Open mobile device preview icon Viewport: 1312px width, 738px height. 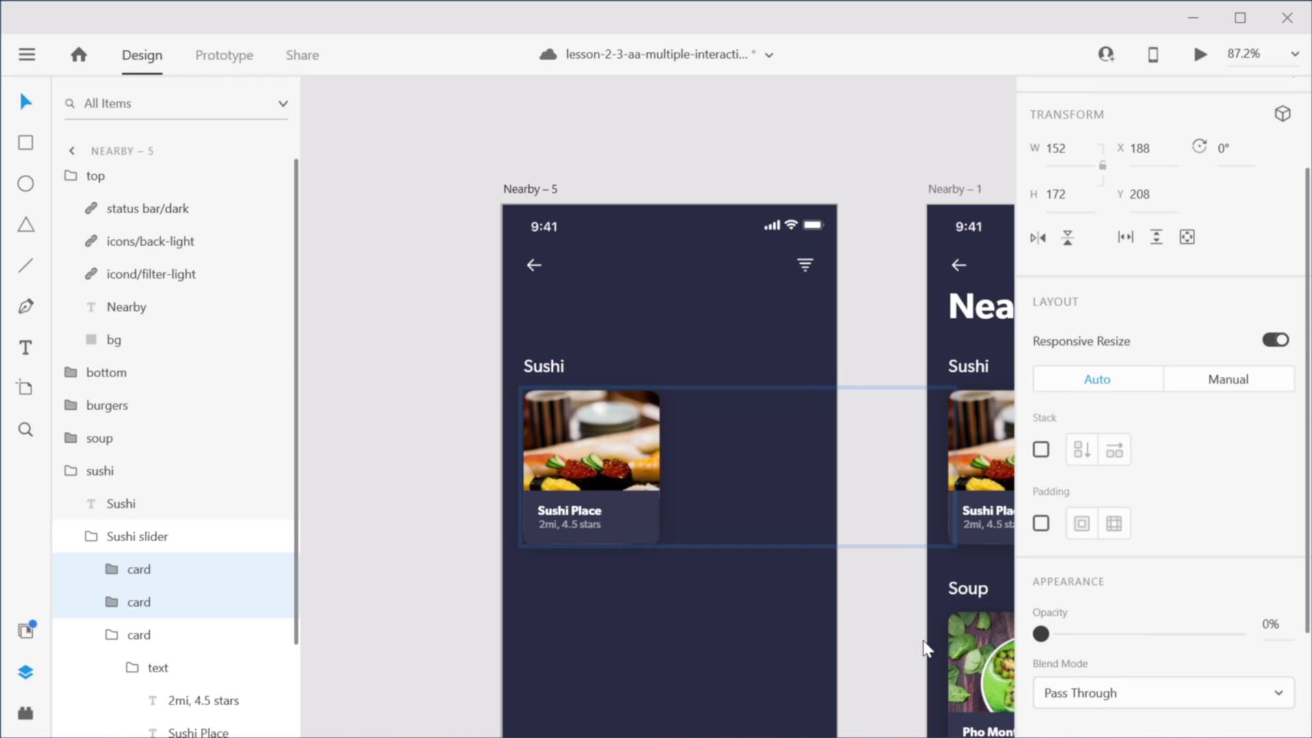(x=1153, y=55)
